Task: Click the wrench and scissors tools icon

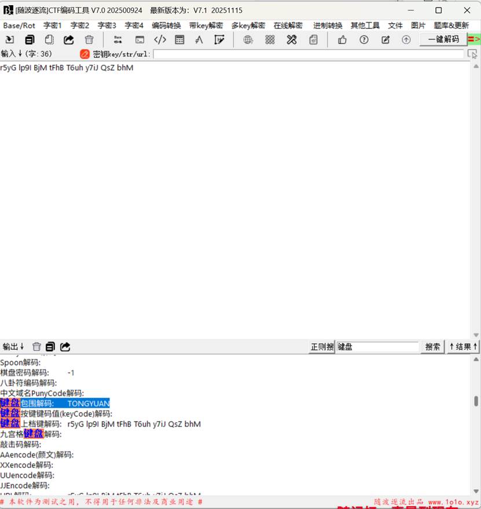Action: coord(291,39)
